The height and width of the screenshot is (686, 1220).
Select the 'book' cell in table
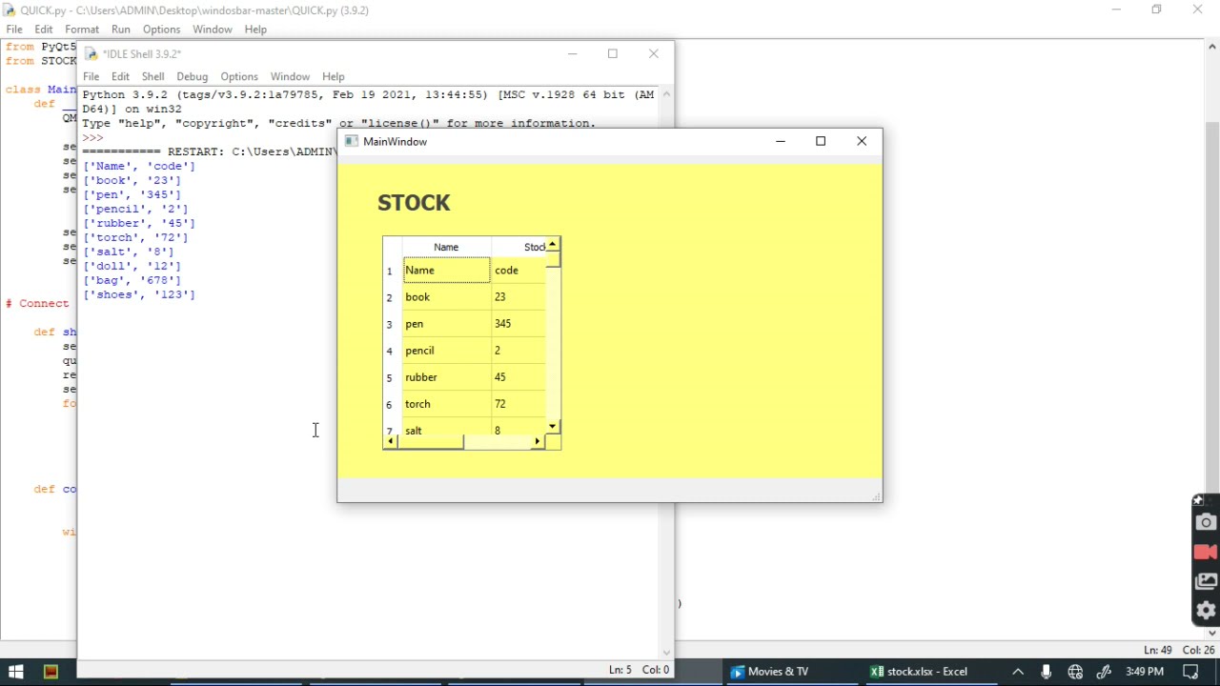pyautogui.click(x=446, y=297)
